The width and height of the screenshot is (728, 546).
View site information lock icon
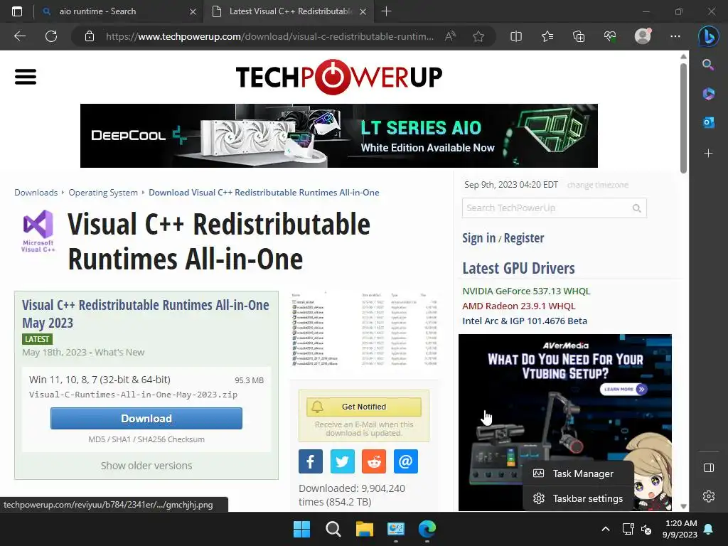[90, 36]
